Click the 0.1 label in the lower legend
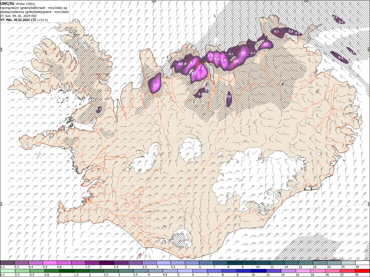This screenshot has width=370, height=277. coord(2,275)
